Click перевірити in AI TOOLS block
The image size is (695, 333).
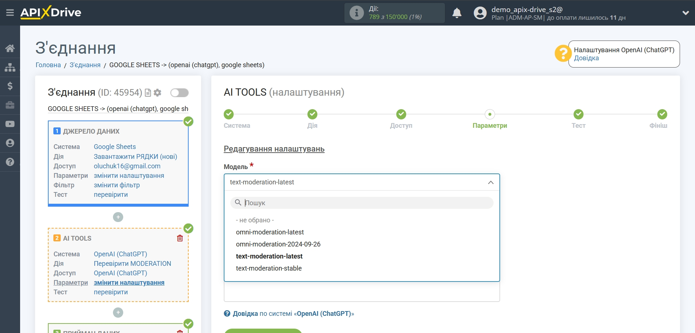(x=111, y=292)
